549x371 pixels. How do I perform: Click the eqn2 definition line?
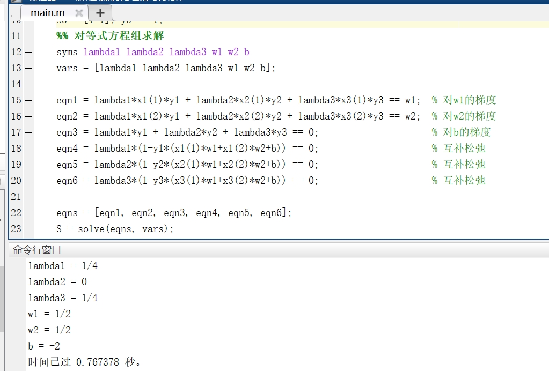click(238, 116)
